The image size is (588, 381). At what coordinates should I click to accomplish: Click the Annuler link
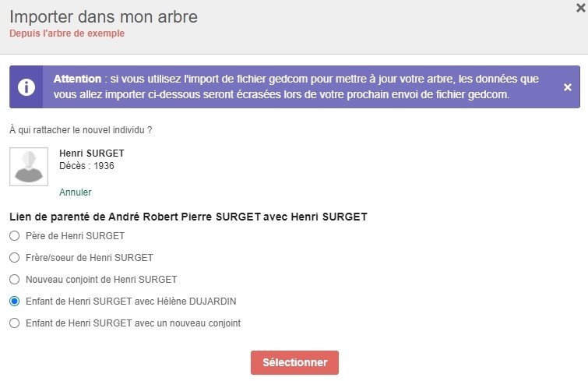point(76,192)
